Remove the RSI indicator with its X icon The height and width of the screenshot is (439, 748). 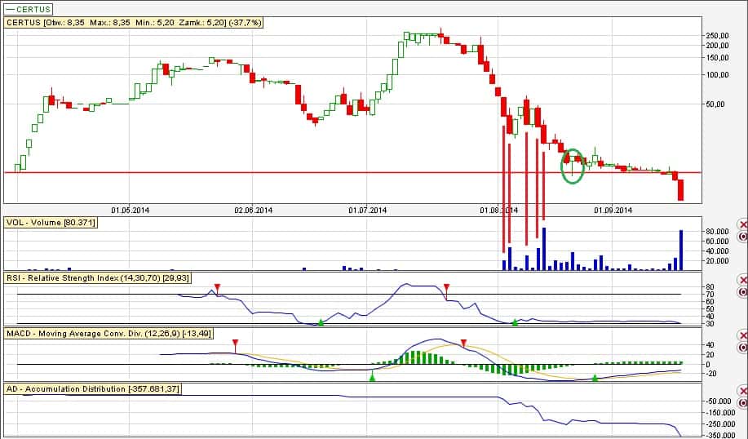[x=742, y=279]
